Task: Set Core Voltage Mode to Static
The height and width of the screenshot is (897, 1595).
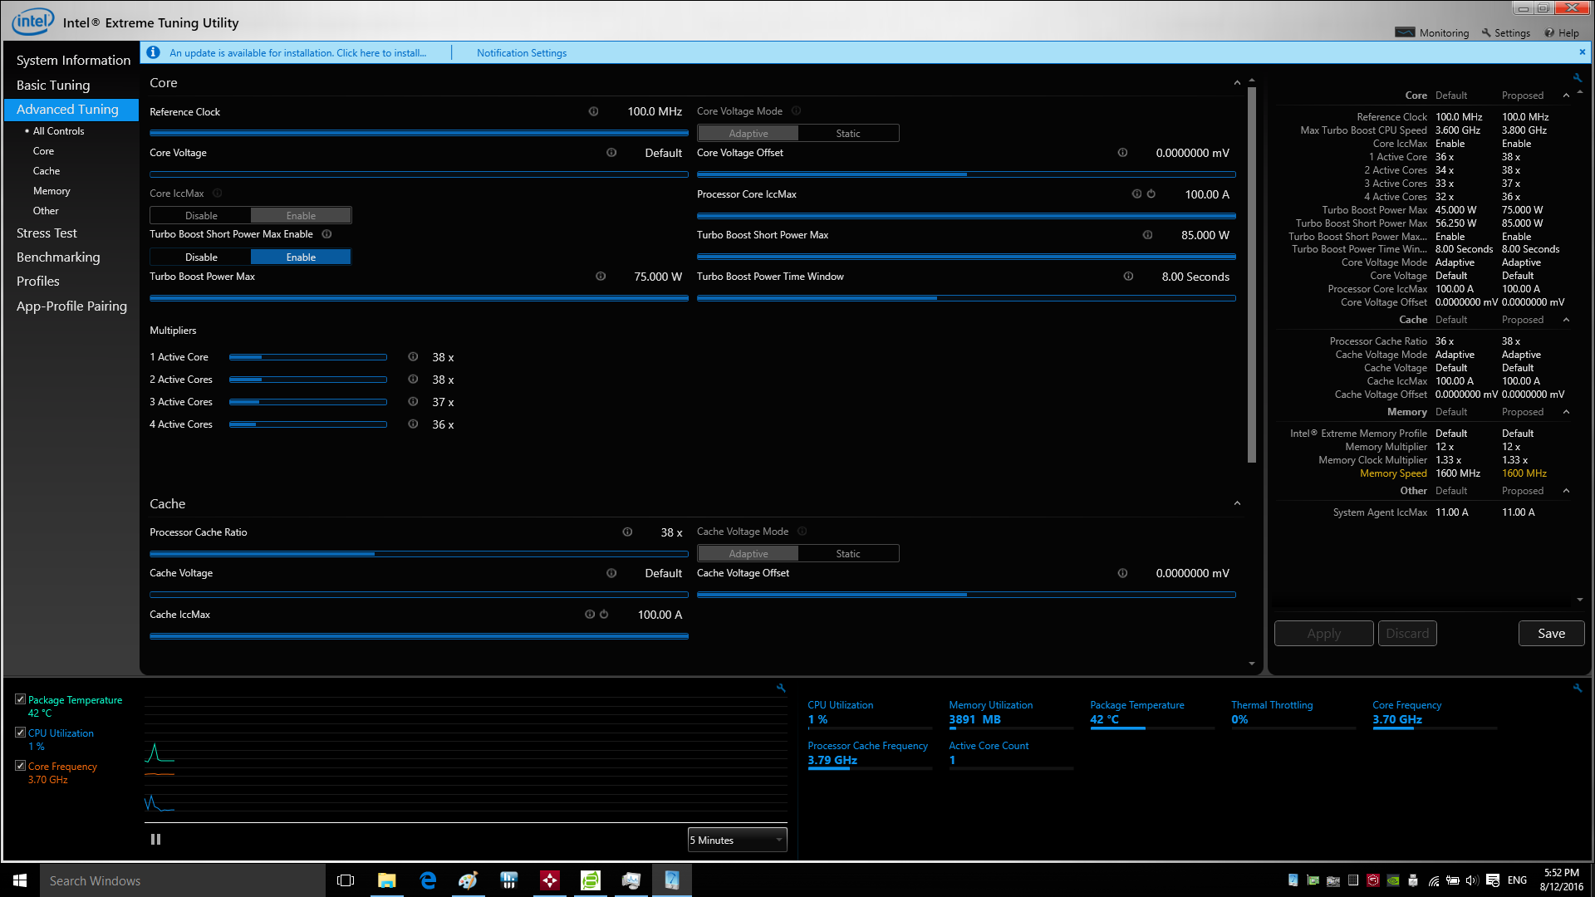Action: tap(847, 134)
